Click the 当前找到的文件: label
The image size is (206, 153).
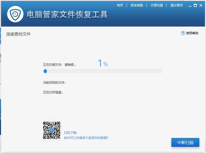tap(54, 83)
